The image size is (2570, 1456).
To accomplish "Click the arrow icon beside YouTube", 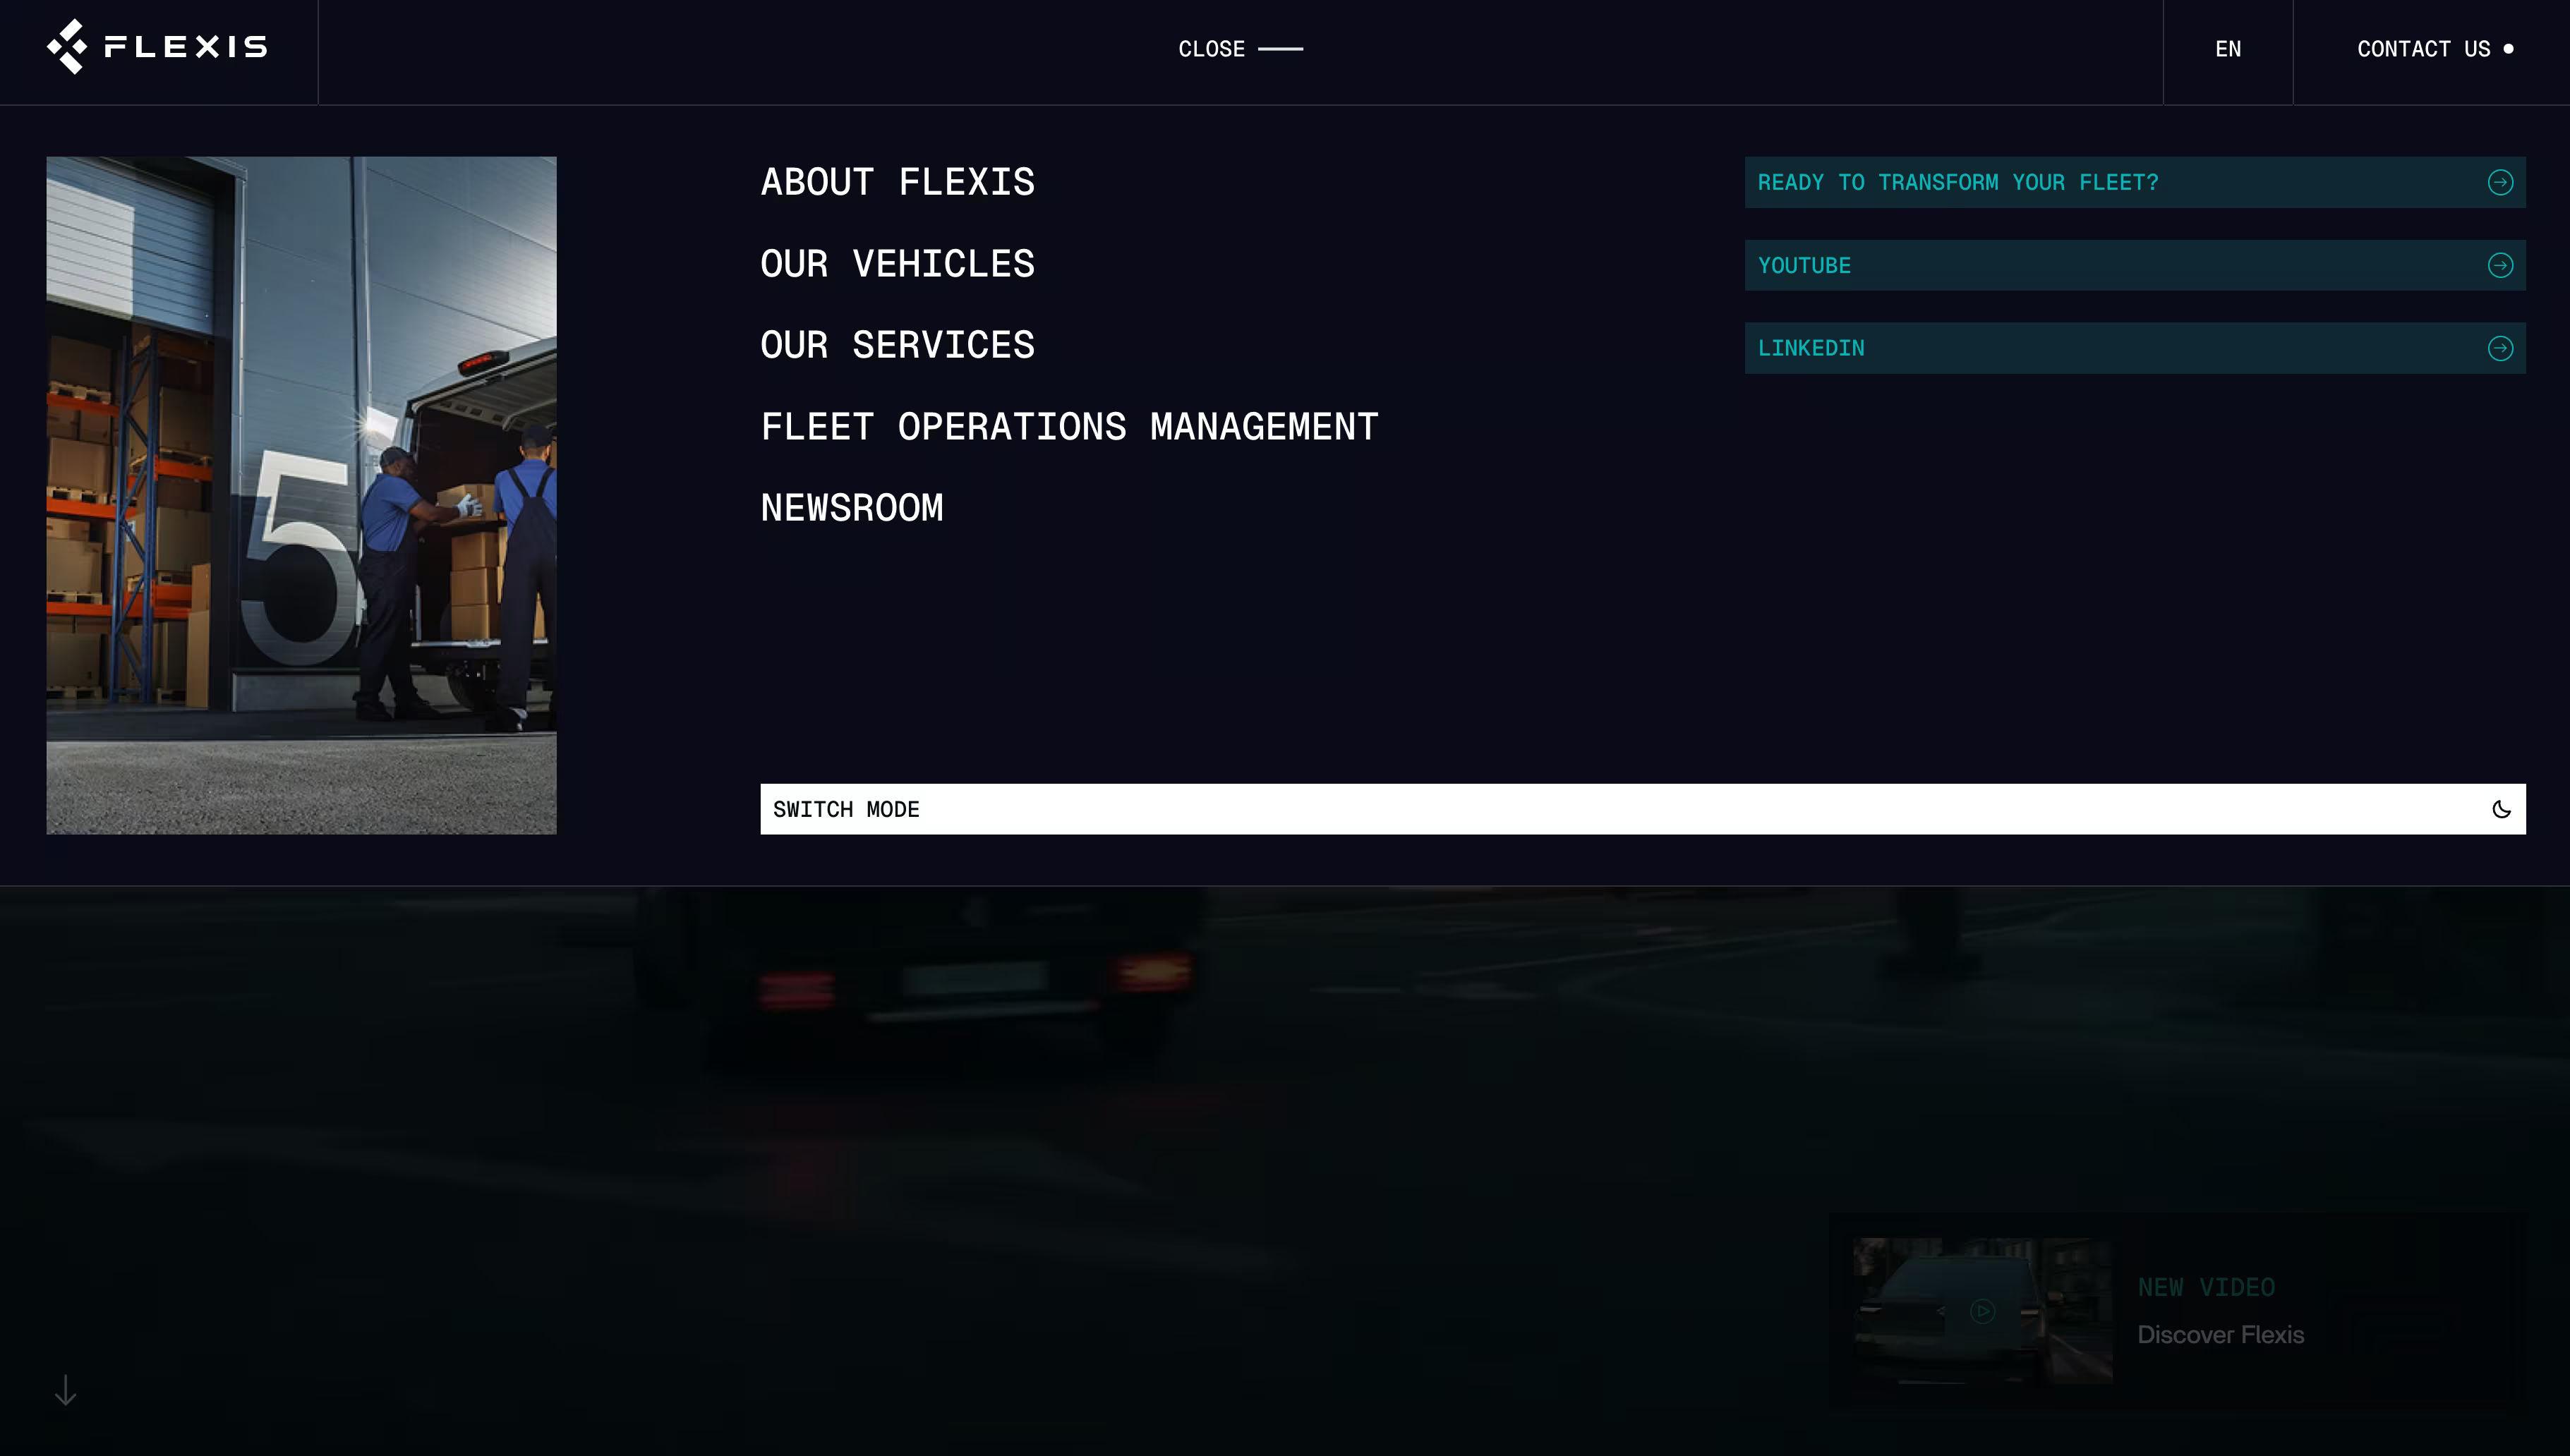I will tap(2500, 265).
